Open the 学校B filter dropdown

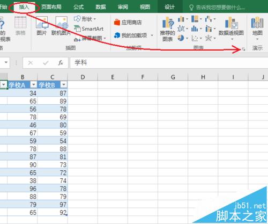64,84
